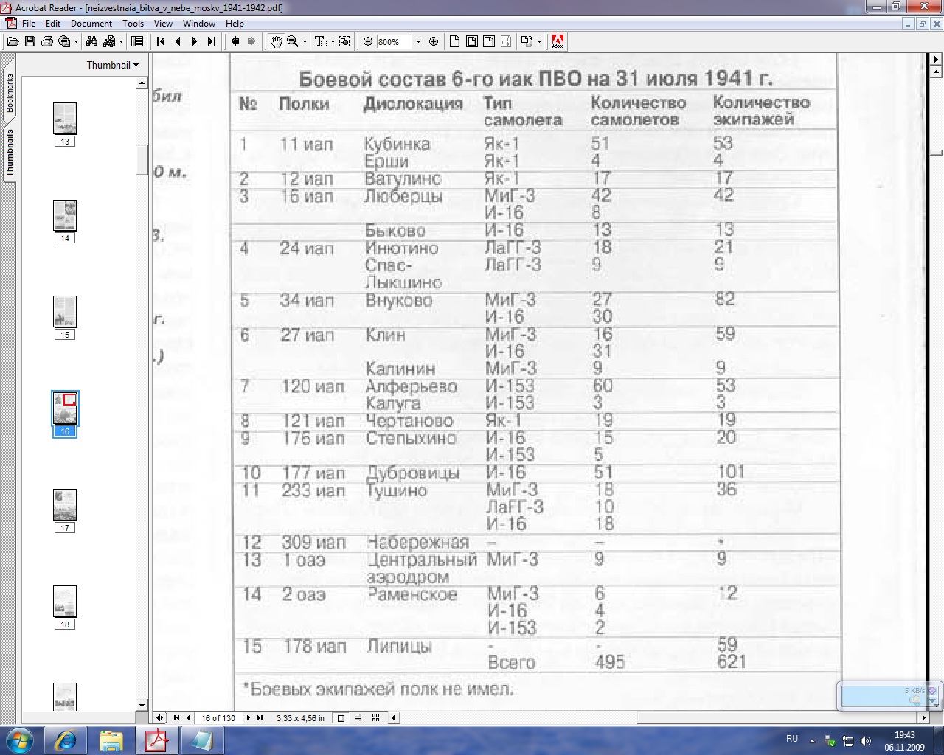Jump to last page using toolbar icon
The height and width of the screenshot is (755, 944).
[x=212, y=42]
